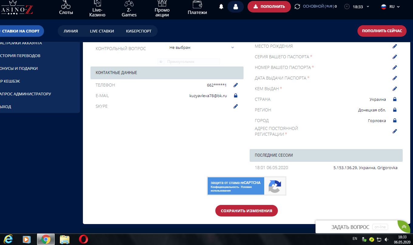Screen dimensions: 413x245
Task: Click the notifications bell icon
Action: point(221,7)
